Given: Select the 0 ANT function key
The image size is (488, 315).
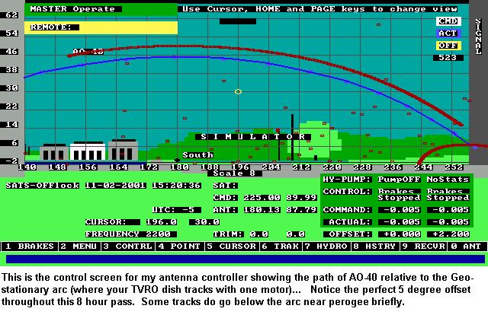Looking at the screenshot, I should point(467,247).
